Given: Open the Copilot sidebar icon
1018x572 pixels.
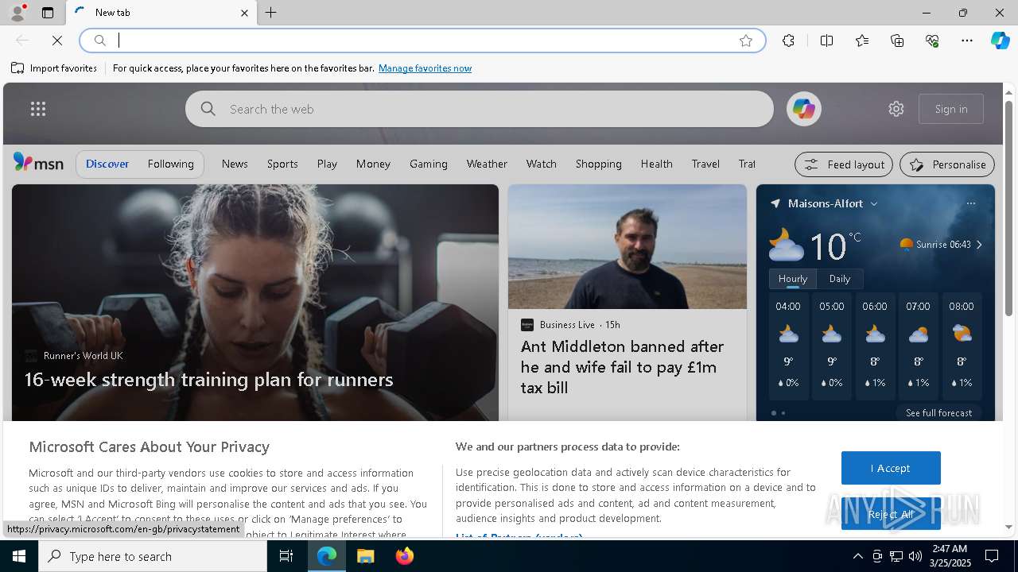Looking at the screenshot, I should tap(1001, 41).
